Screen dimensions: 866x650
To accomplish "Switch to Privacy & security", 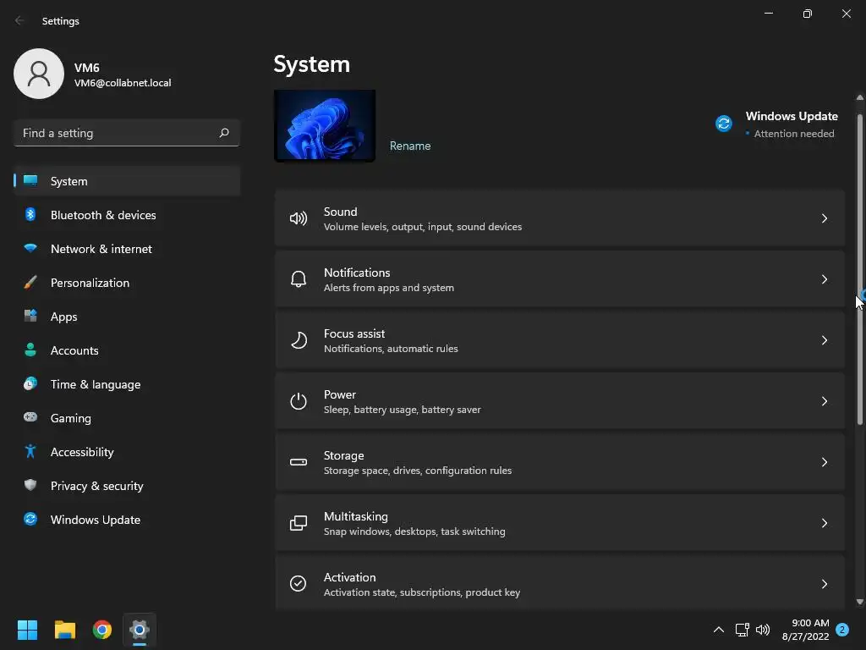I will coord(127,485).
